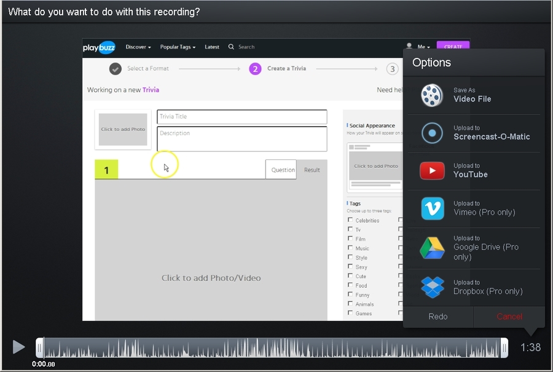Open the Discover dropdown menu
Screen dimensions: 553x372
[138, 47]
